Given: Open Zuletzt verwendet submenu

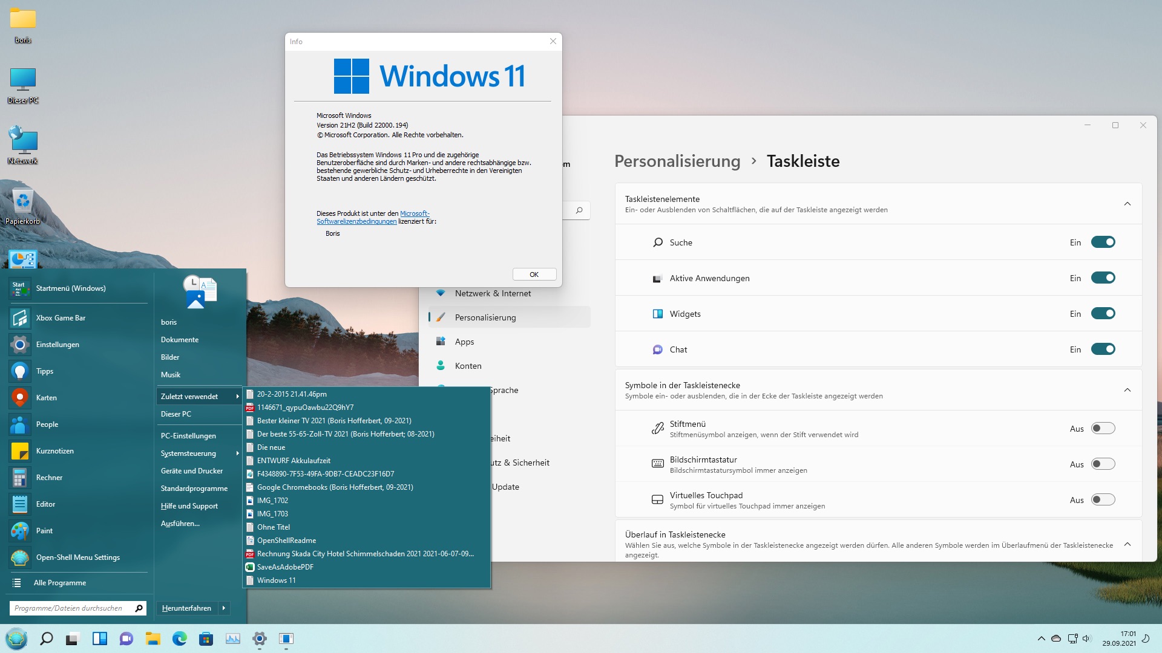Looking at the screenshot, I should (199, 397).
